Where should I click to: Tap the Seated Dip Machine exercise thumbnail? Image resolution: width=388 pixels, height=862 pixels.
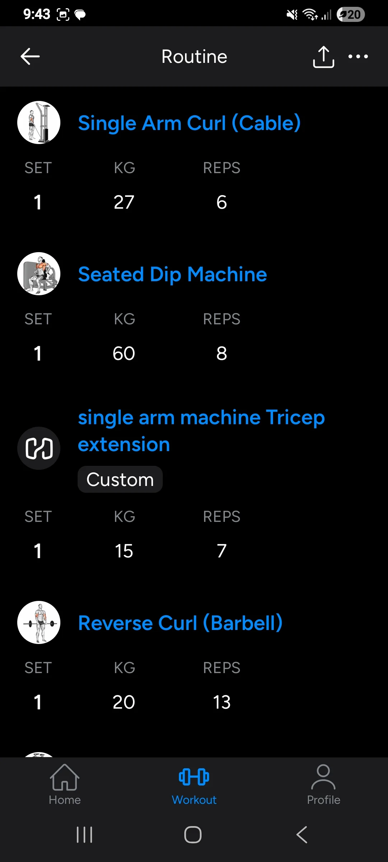39,274
